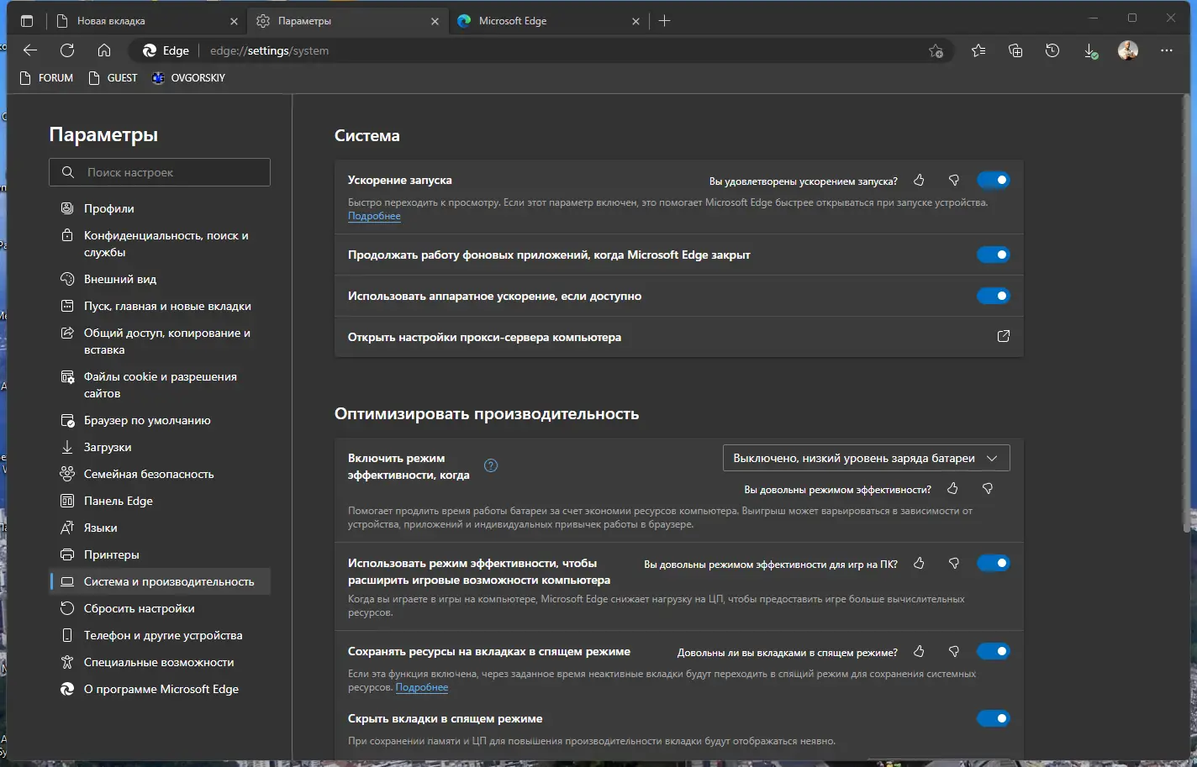Viewport: 1197px width, 767px height.
Task: Open Сбросить настройки section
Action: pos(160,608)
